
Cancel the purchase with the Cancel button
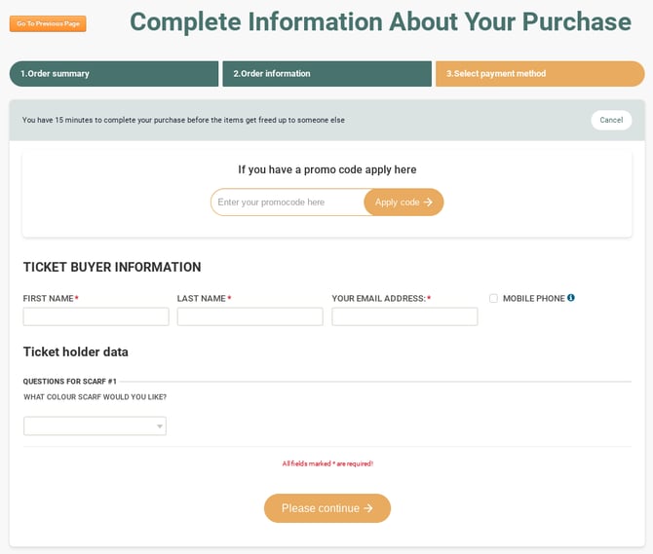pos(611,120)
